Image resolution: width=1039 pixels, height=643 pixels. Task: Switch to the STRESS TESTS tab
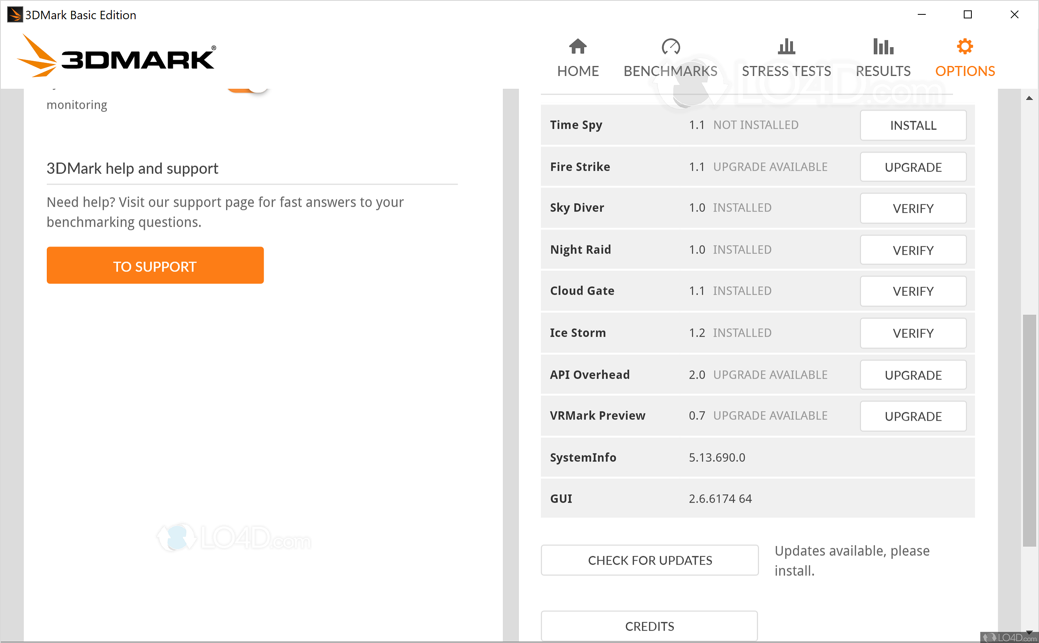point(786,71)
